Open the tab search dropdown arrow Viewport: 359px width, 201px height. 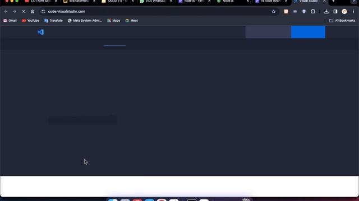click(x=354, y=1)
